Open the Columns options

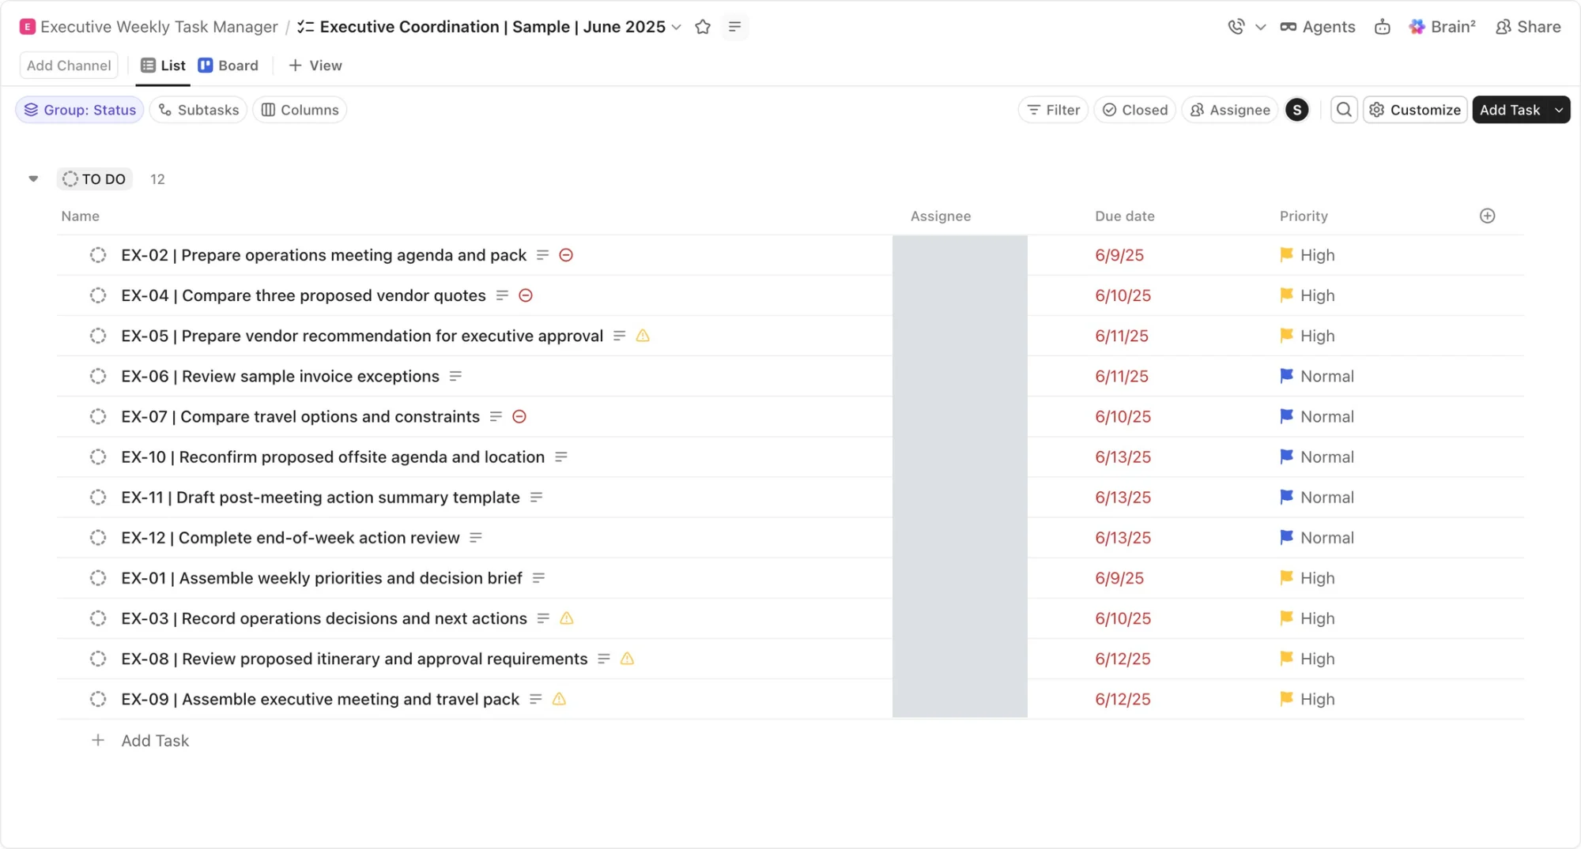(300, 110)
